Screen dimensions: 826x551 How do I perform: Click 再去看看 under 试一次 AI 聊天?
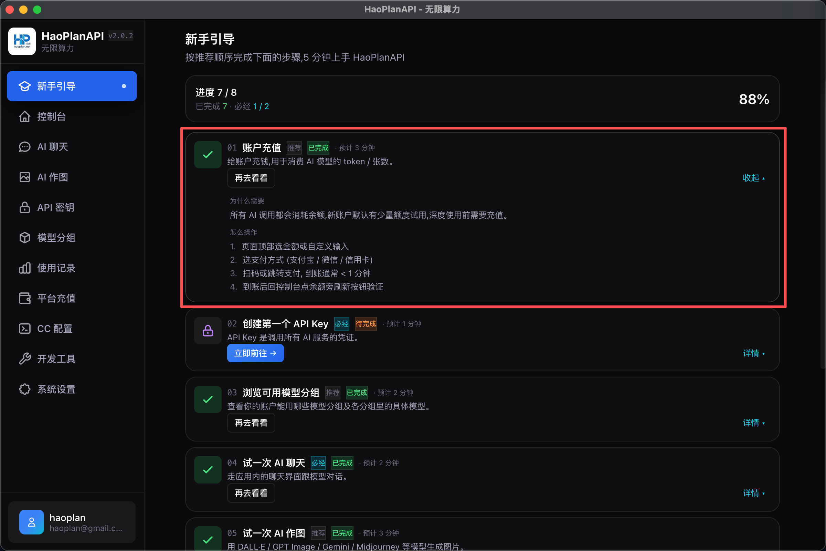pyautogui.click(x=251, y=493)
